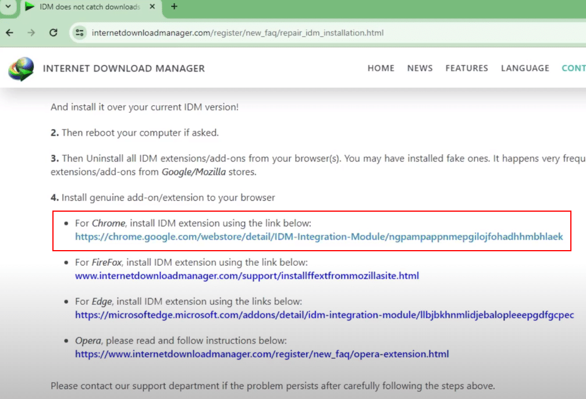Open the Chrome IDM Integration Module link
The image size is (586, 399).
tap(319, 236)
